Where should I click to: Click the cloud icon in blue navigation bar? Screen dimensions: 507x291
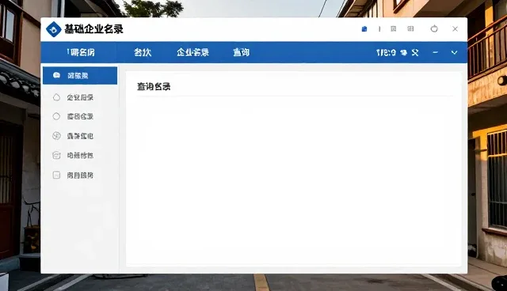coord(404,53)
